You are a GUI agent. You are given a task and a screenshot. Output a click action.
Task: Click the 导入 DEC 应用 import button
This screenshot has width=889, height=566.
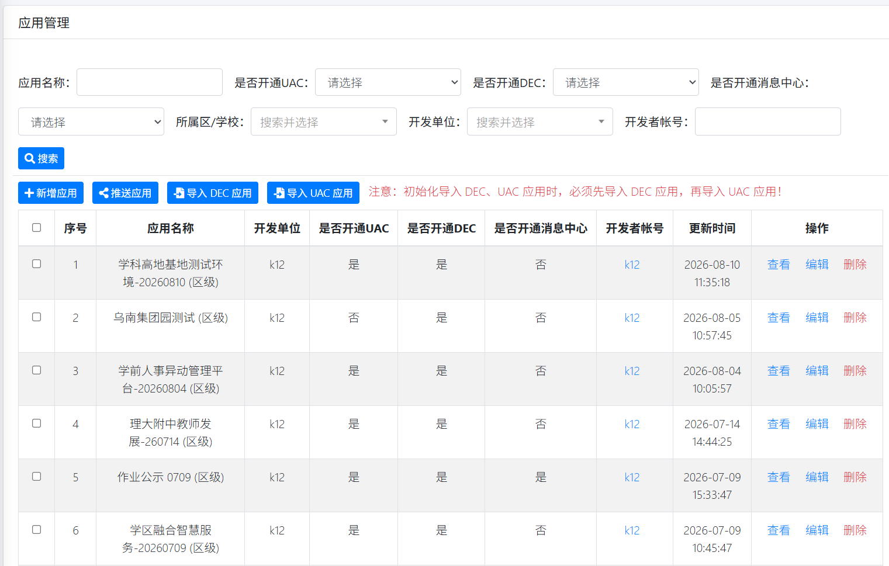pos(213,193)
